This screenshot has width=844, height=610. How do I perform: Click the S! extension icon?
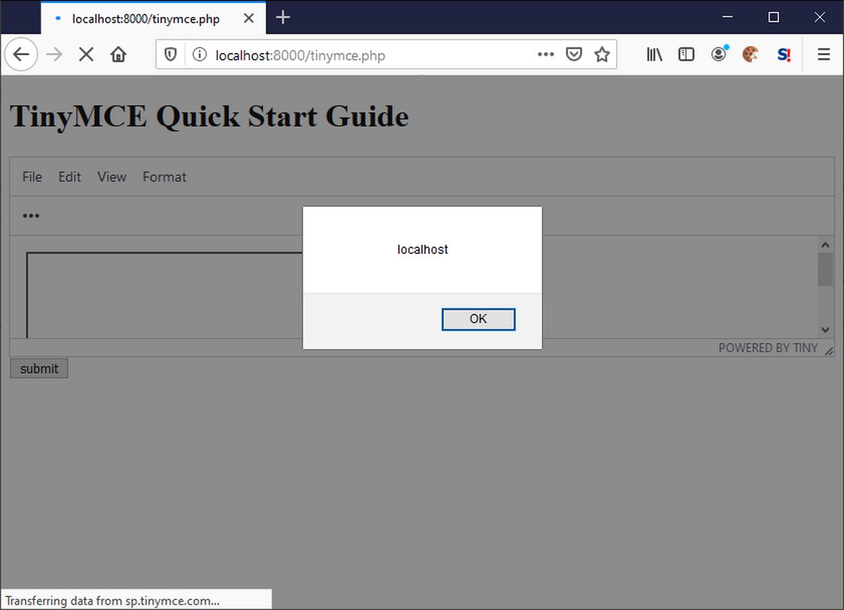(783, 54)
